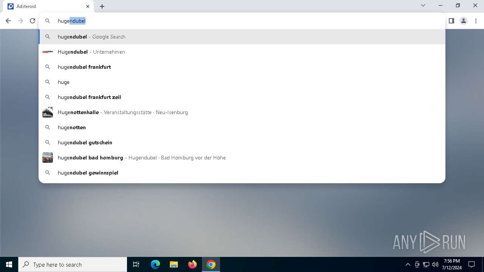Open the volume control in system tray
Screen dimensions: 484x272
435,264
